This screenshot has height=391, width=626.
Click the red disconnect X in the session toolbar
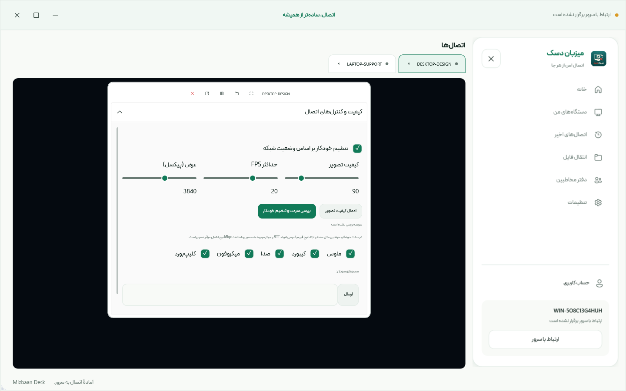pos(192,93)
